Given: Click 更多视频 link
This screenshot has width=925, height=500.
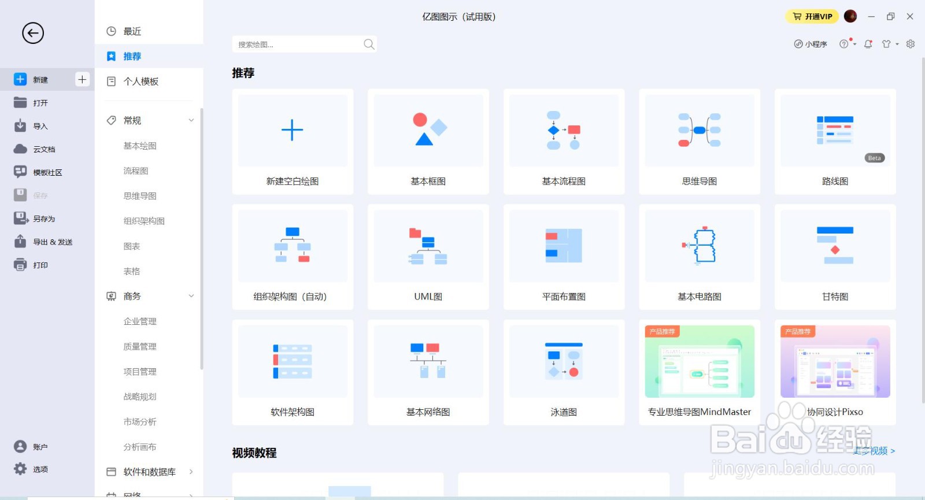Looking at the screenshot, I should pyautogui.click(x=874, y=451).
